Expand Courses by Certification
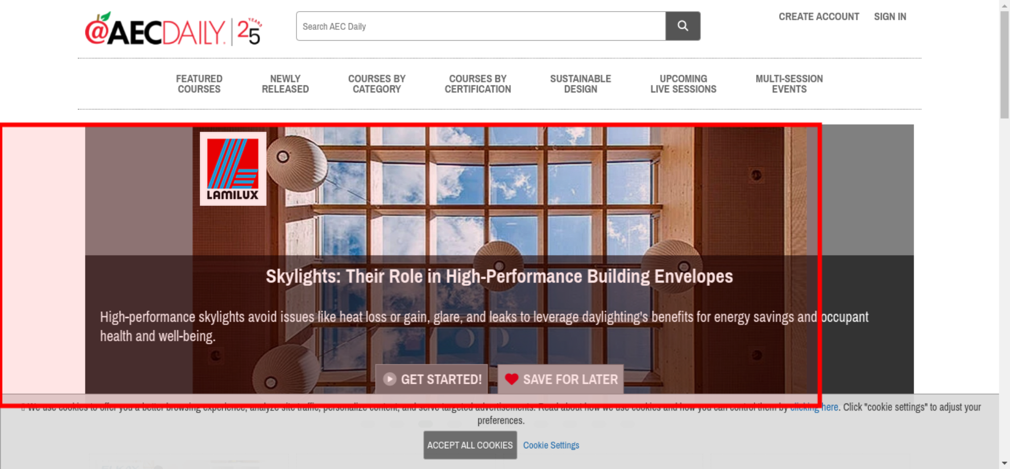Image resolution: width=1010 pixels, height=469 pixels. tap(478, 84)
